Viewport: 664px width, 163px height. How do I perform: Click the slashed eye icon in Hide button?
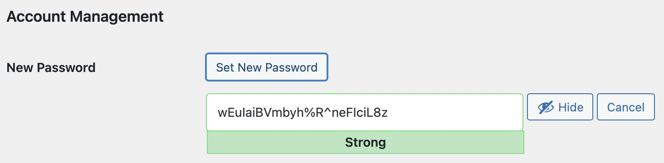(546, 107)
